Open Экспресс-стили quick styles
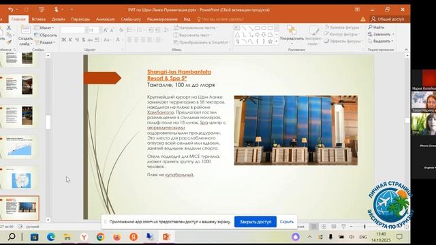436x245 pixels. (x=313, y=35)
